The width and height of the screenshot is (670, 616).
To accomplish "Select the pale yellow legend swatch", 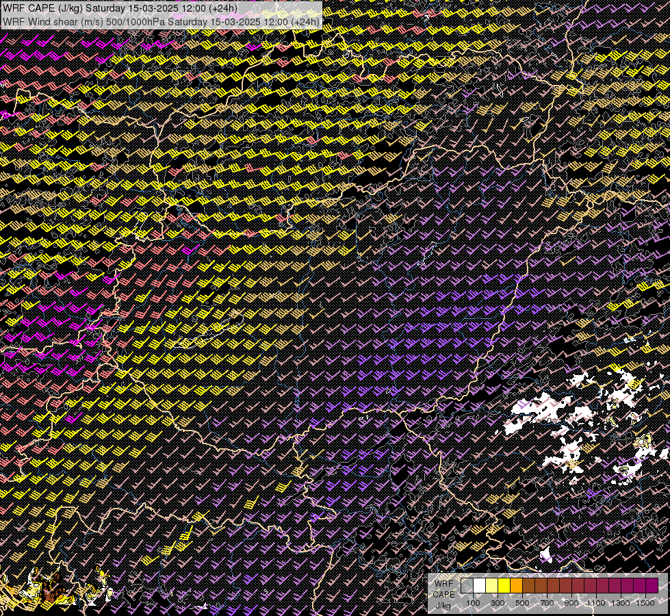I will point(492,585).
